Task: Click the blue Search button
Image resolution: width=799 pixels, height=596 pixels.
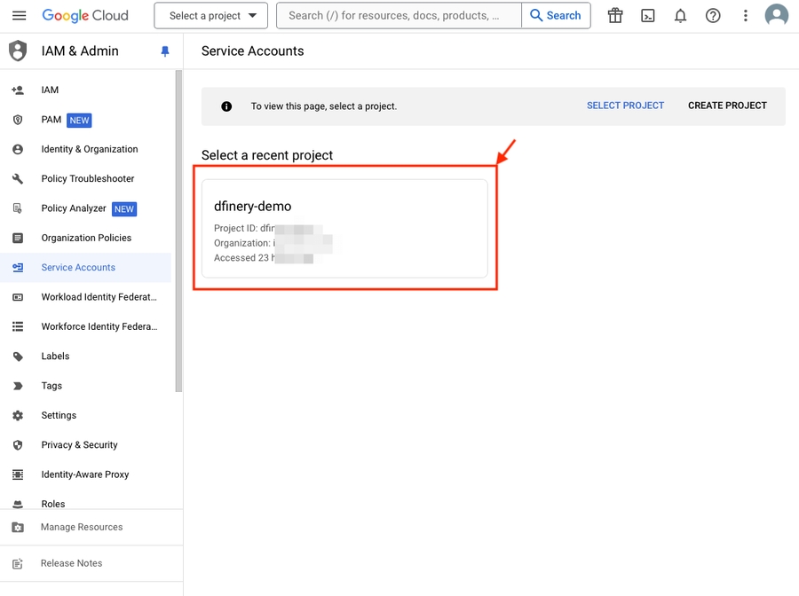Action: point(556,16)
